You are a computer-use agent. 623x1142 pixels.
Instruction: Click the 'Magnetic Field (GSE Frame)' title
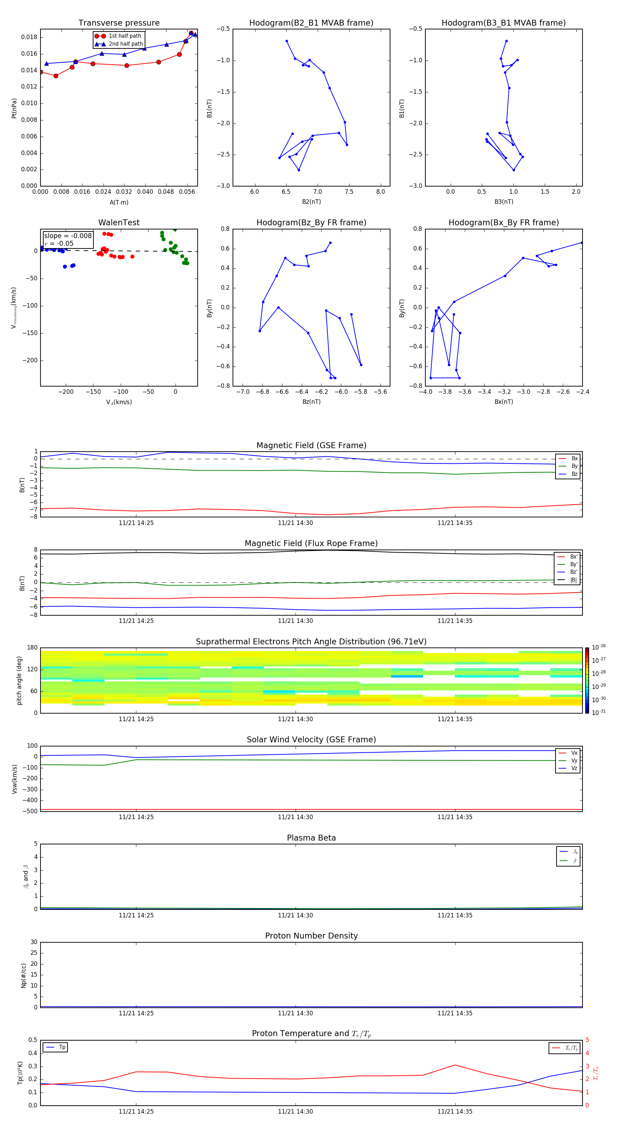click(x=311, y=445)
